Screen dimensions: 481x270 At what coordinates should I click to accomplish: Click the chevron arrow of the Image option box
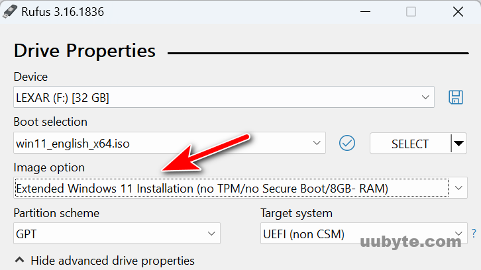pos(458,188)
